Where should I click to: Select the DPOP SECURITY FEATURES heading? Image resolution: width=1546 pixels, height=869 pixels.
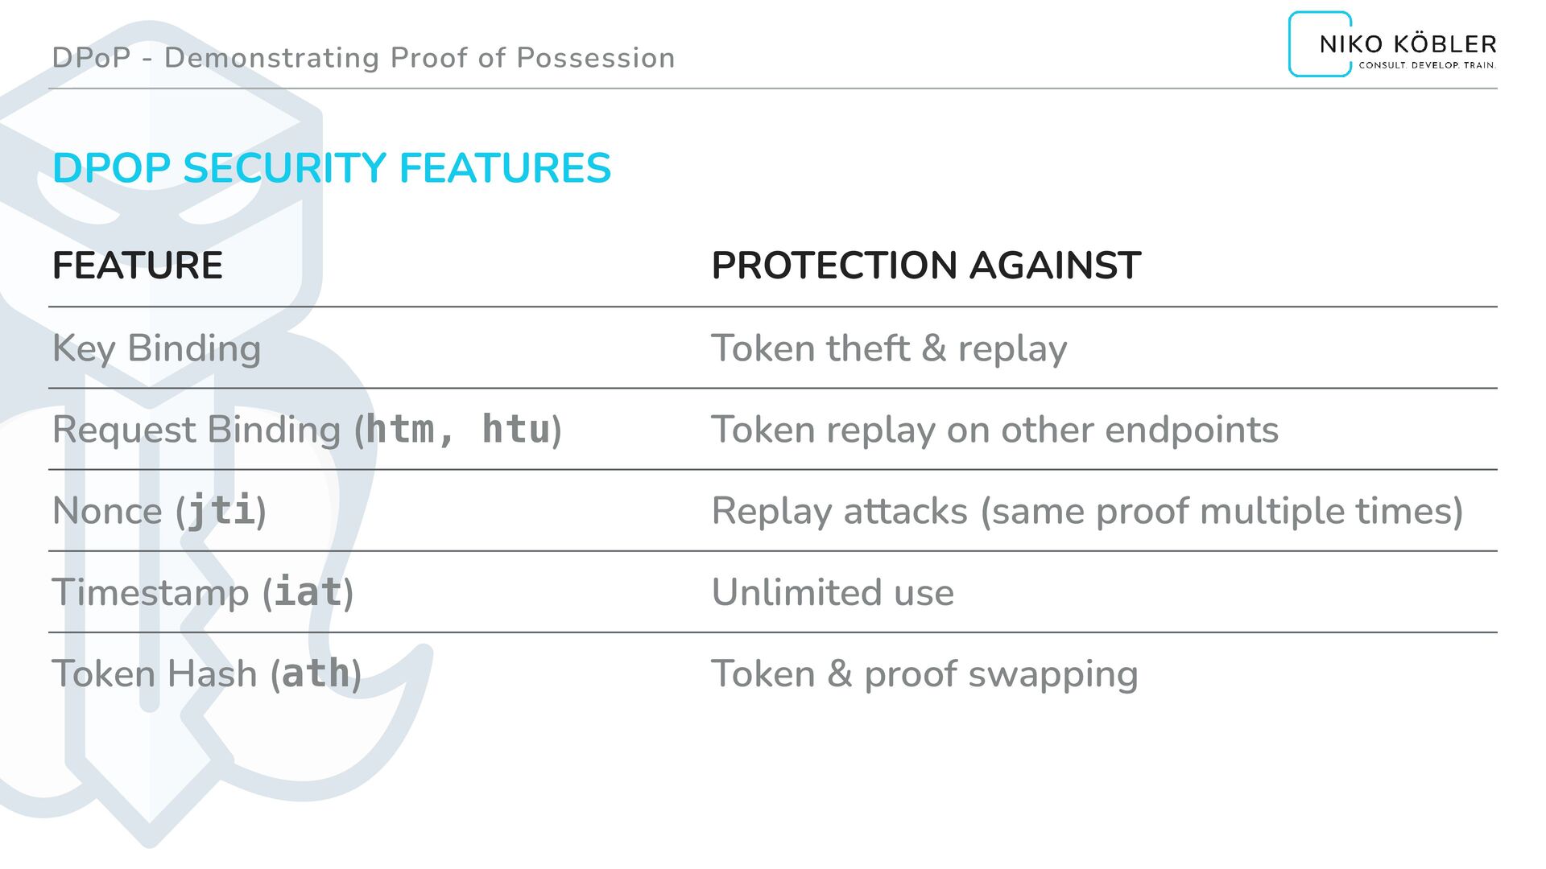coord(332,168)
